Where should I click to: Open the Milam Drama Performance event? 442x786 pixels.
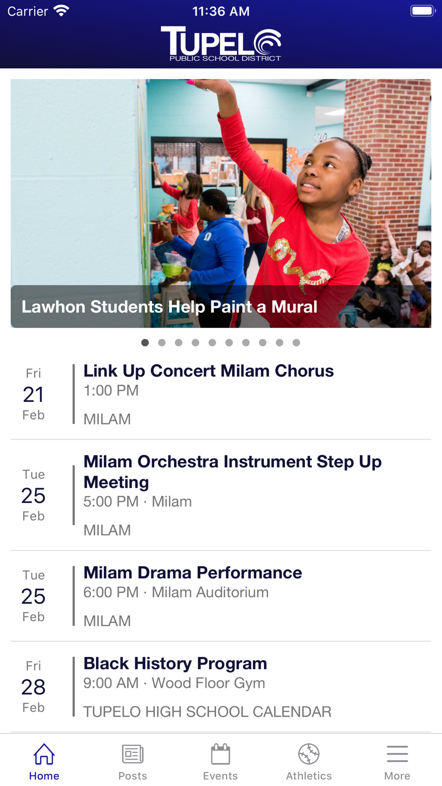(221, 596)
